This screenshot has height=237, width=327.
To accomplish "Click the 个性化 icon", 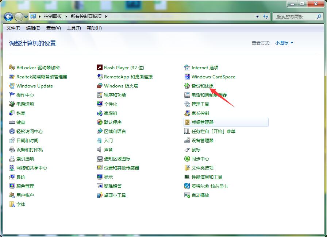I will [x=100, y=104].
